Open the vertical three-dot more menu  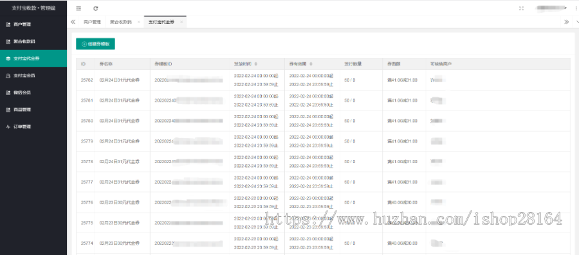[576, 8]
